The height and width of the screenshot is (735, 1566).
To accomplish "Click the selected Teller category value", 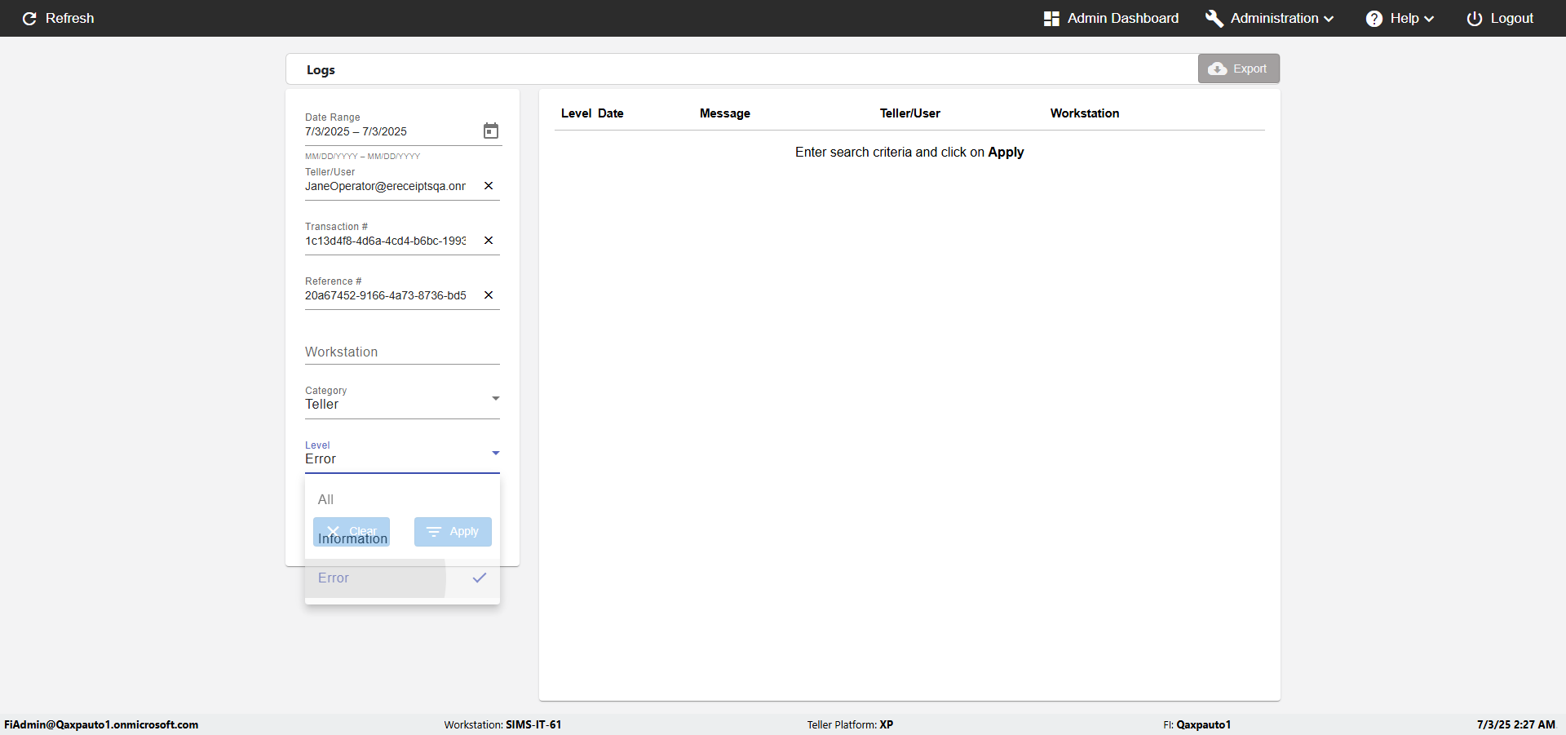I will [322, 405].
